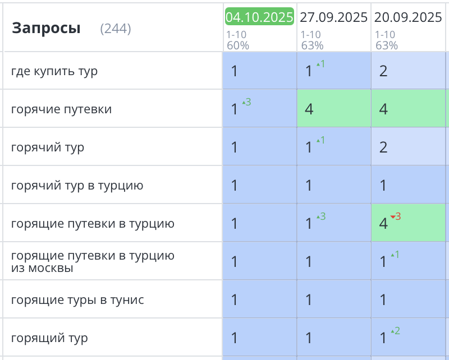Click the green up-arrow in горячий тур row
This screenshot has height=360, width=449.
pyautogui.click(x=318, y=140)
